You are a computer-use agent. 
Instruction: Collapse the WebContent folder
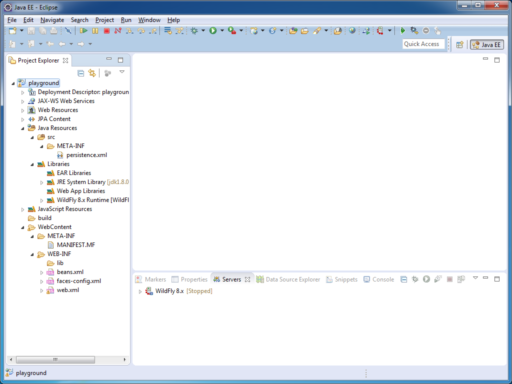point(22,227)
